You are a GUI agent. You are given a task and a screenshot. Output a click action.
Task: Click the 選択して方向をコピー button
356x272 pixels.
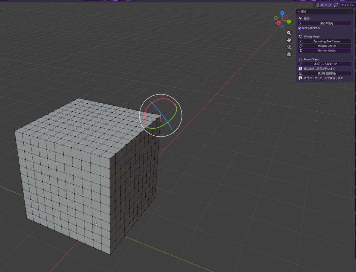[x=325, y=64]
